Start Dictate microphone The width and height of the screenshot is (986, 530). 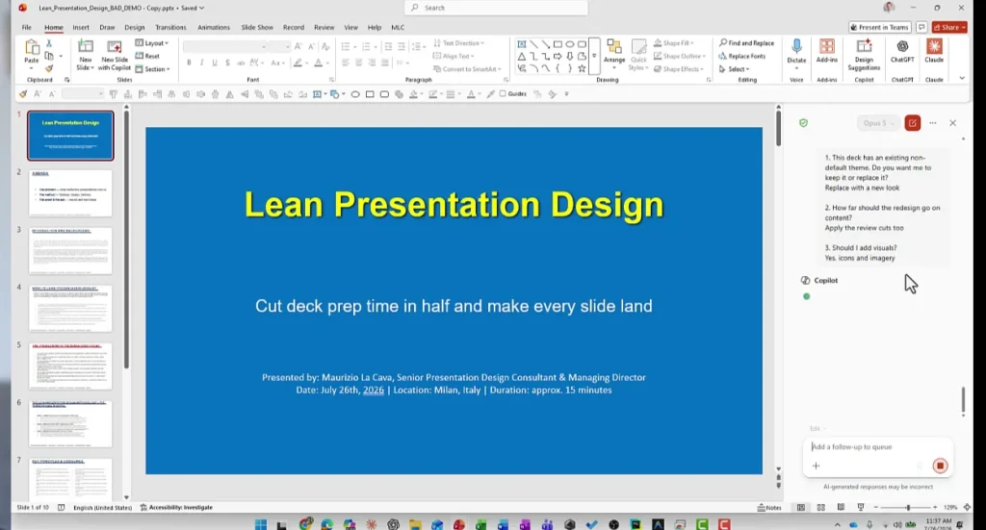click(x=796, y=52)
